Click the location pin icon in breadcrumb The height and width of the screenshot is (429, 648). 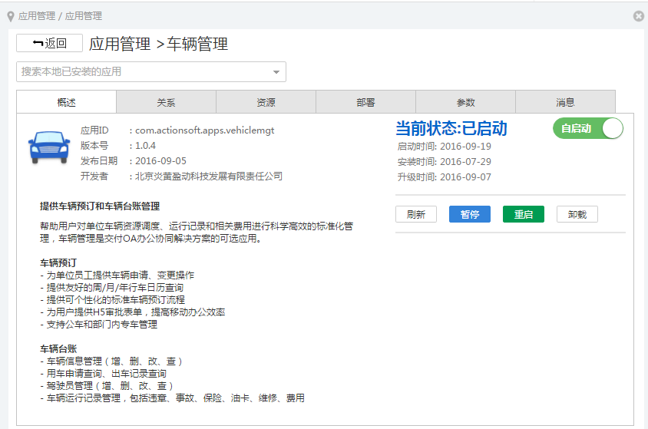(x=11, y=17)
